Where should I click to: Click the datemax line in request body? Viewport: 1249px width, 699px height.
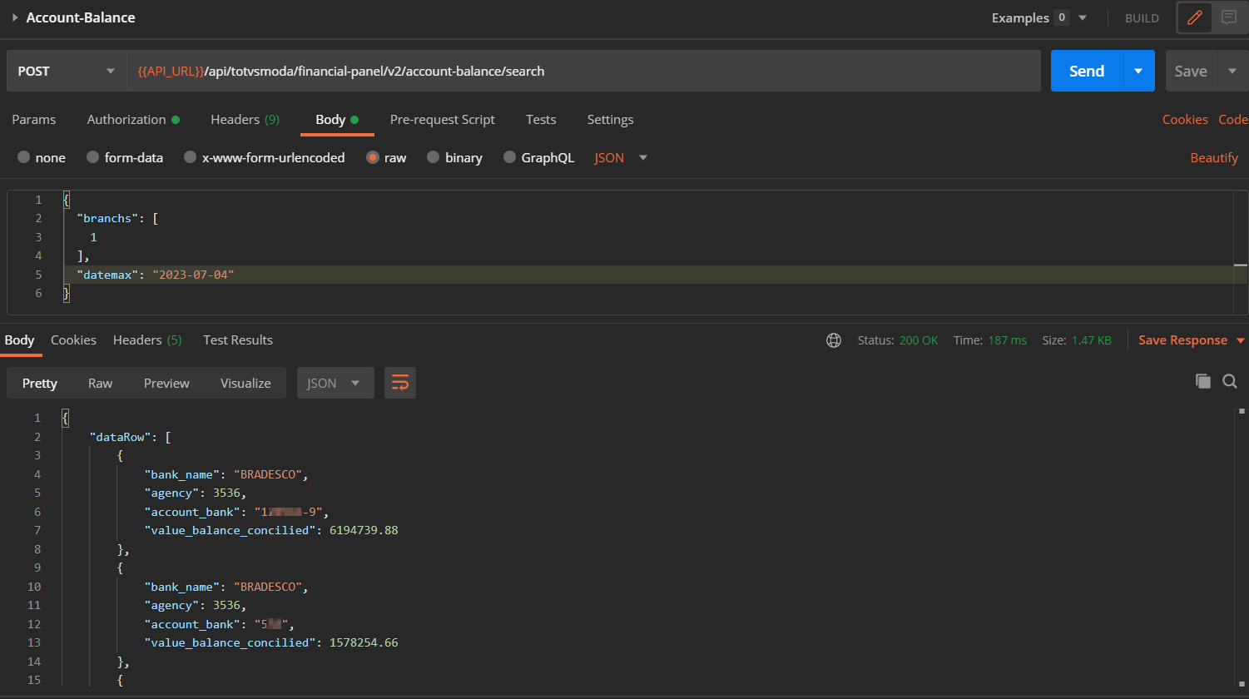pyautogui.click(x=648, y=275)
